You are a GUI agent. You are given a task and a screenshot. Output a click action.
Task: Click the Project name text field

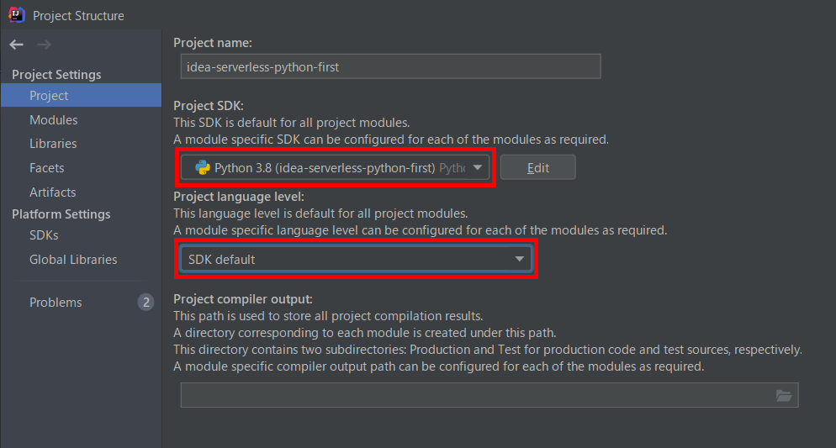390,66
